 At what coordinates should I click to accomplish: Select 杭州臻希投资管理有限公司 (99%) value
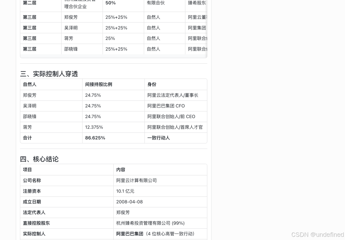(x=150, y=223)
